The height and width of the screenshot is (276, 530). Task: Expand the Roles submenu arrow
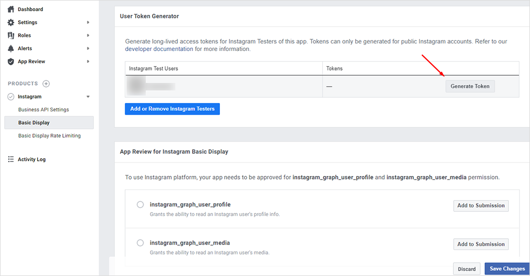(x=88, y=35)
